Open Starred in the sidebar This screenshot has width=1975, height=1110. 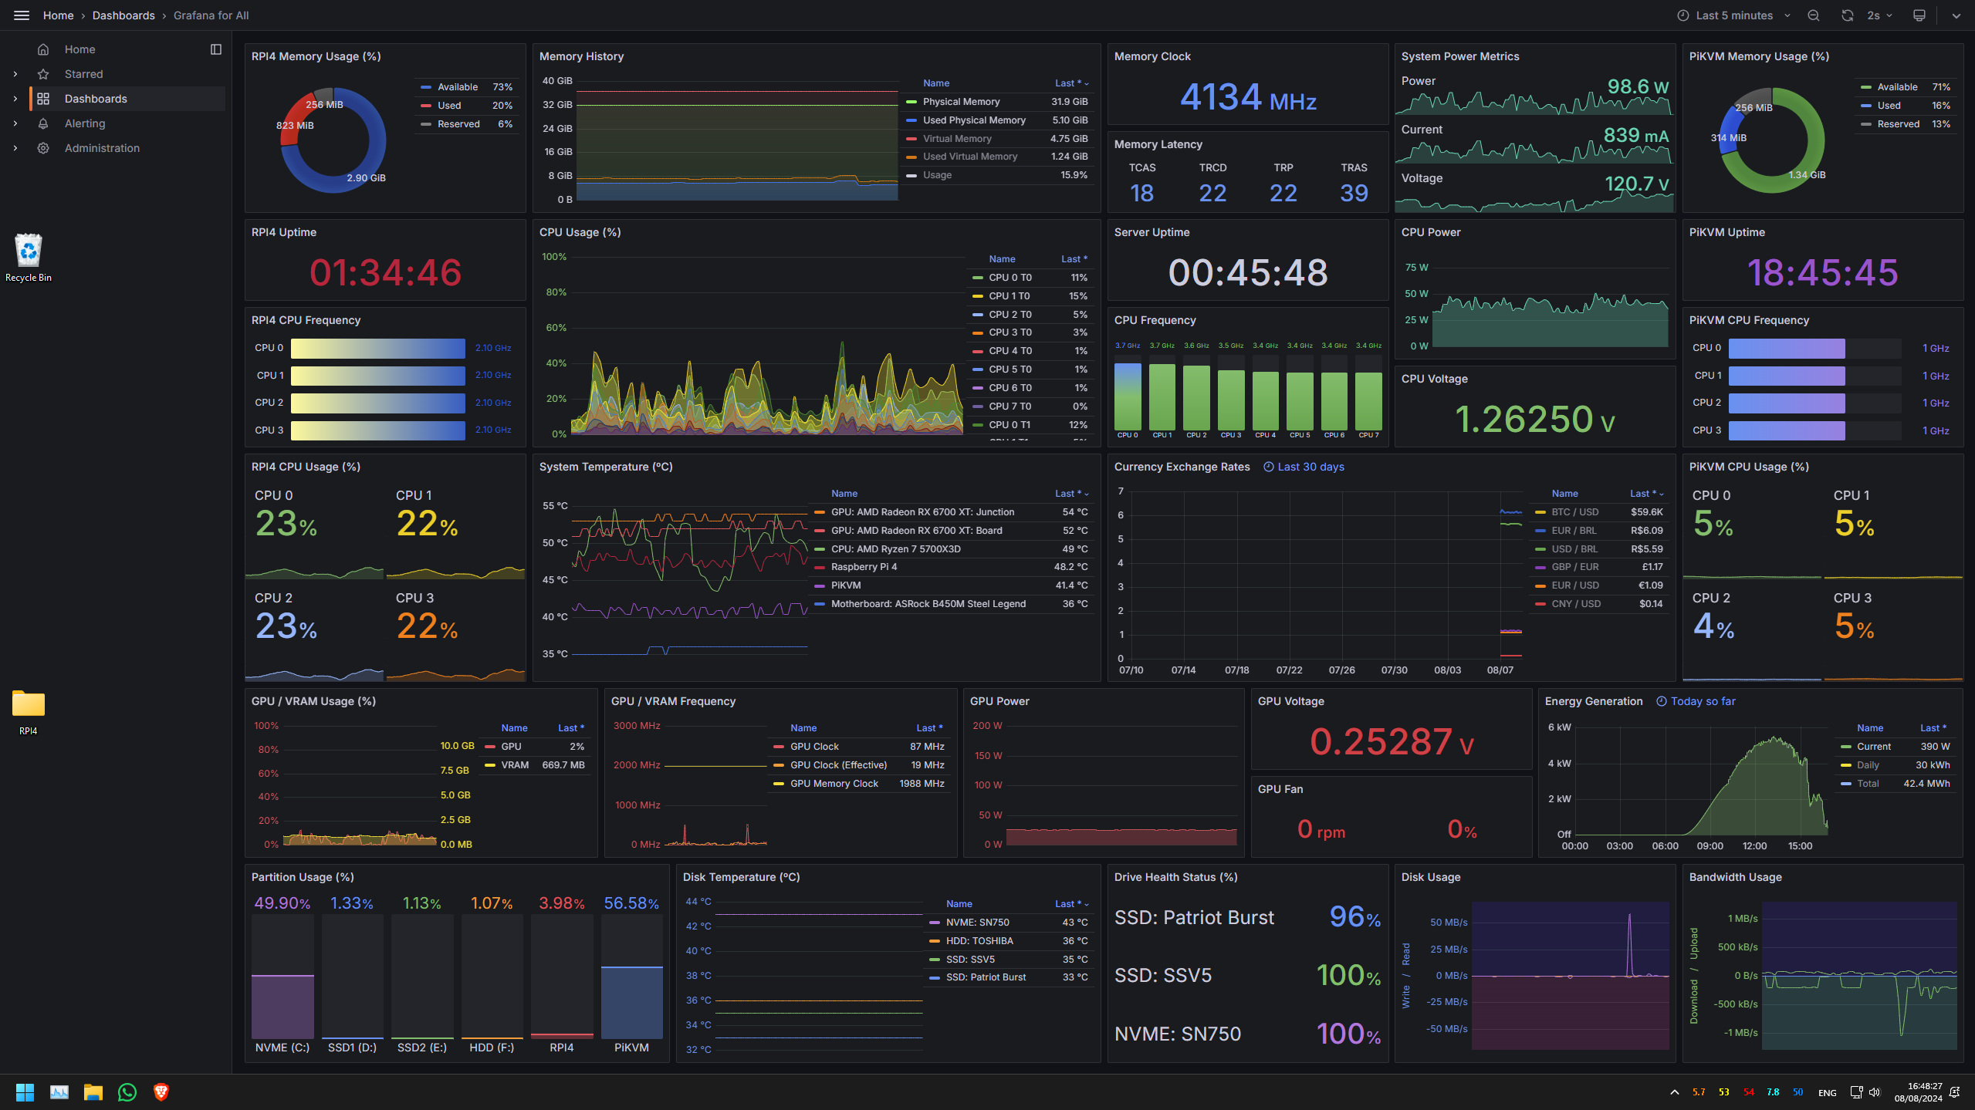83,74
